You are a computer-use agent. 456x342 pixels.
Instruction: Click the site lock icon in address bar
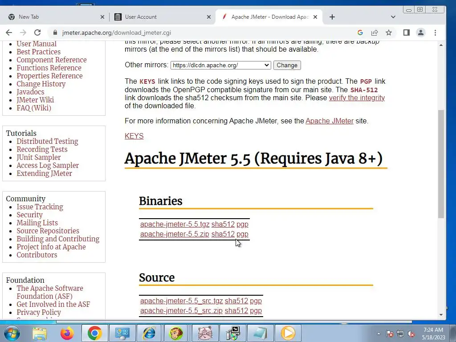pos(55,33)
